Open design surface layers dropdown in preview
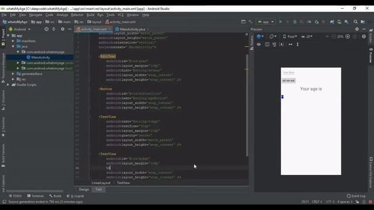 pyautogui.click(x=260, y=36)
